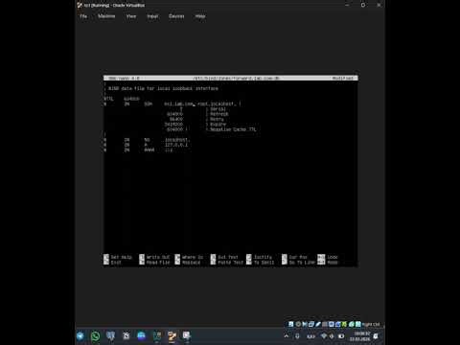Image resolution: width=460 pixels, height=345 pixels.
Task: Click the Modified status in nano title bar
Action: point(343,78)
